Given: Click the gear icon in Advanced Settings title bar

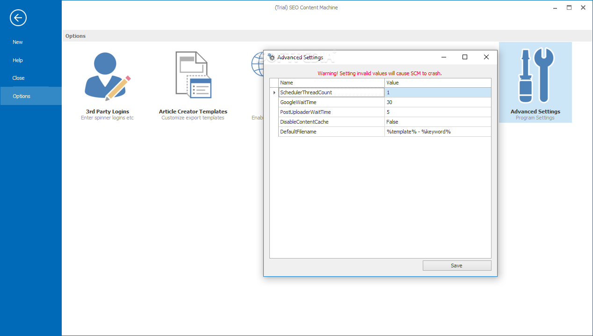Looking at the screenshot, I should click(271, 57).
